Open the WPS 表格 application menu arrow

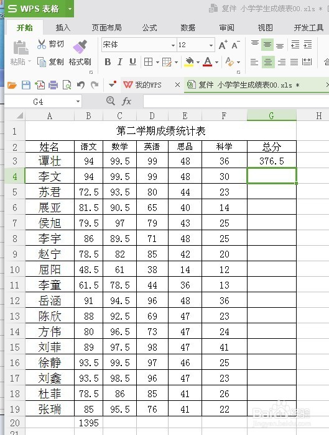(x=70, y=9)
